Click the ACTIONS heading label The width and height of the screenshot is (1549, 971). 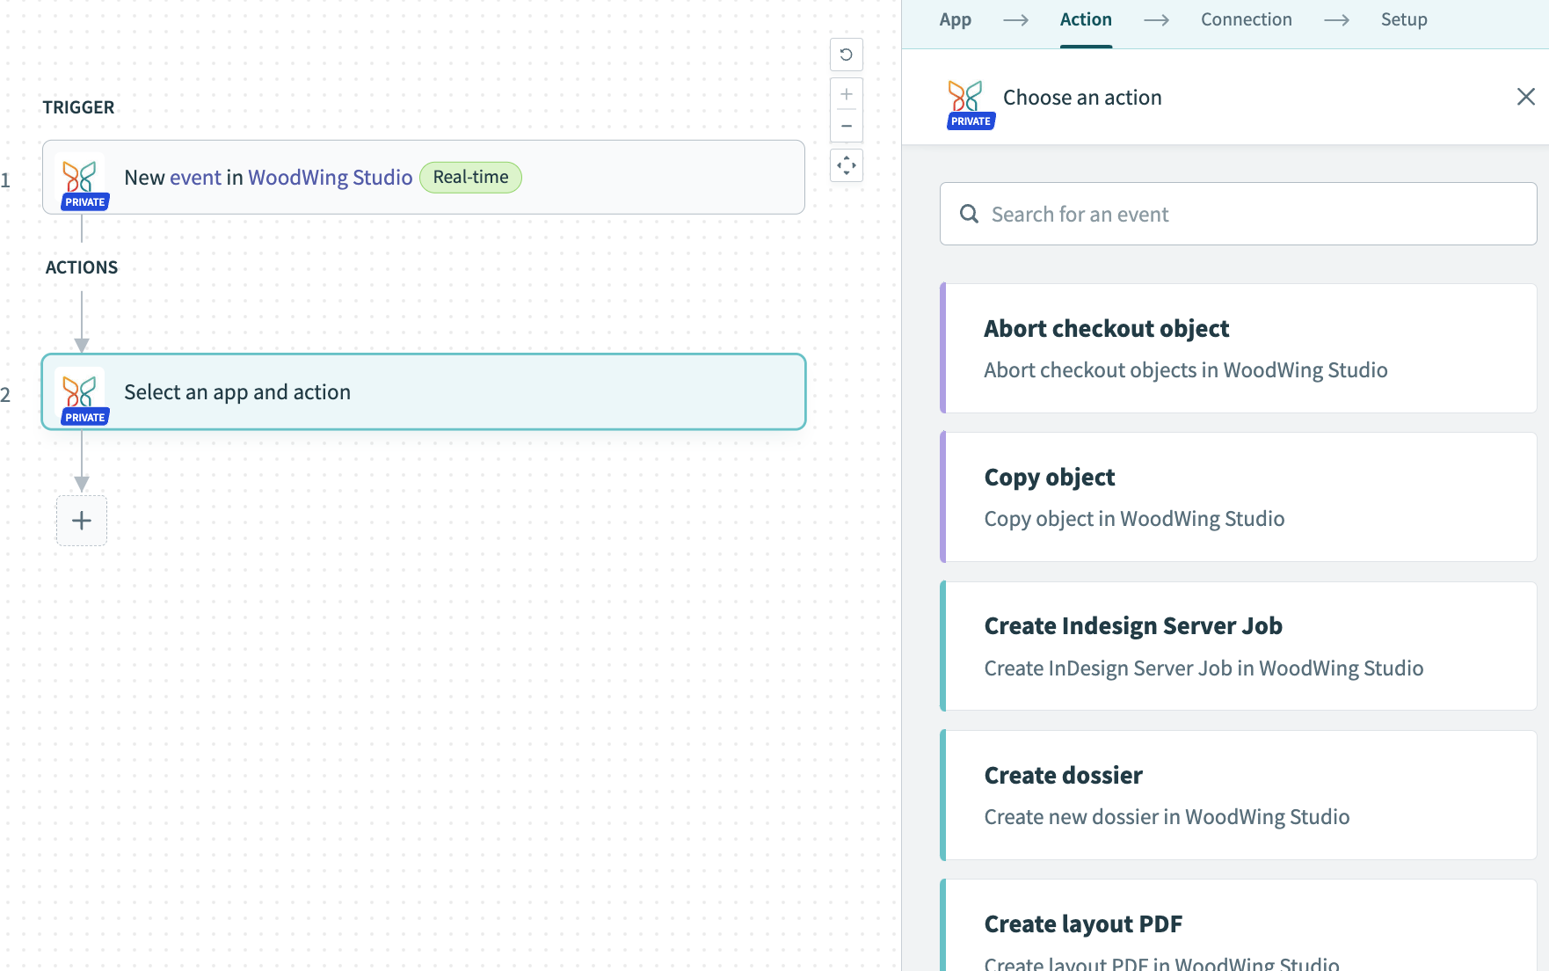point(82,267)
